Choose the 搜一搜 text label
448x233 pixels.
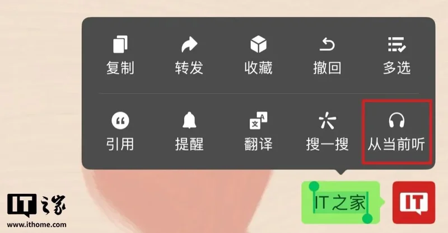[x=327, y=144]
